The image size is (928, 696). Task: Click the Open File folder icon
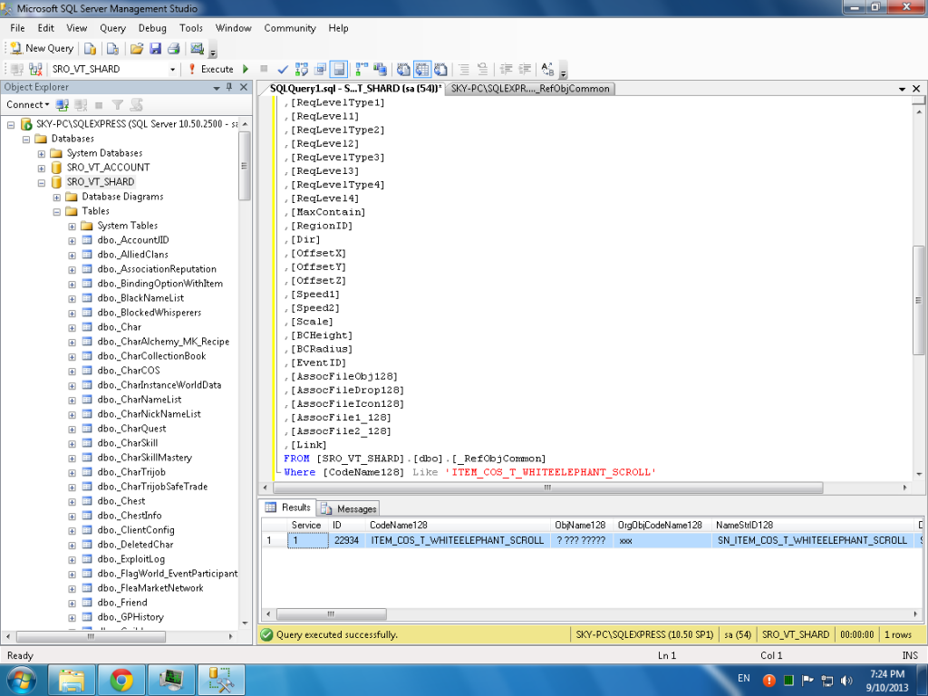click(137, 49)
